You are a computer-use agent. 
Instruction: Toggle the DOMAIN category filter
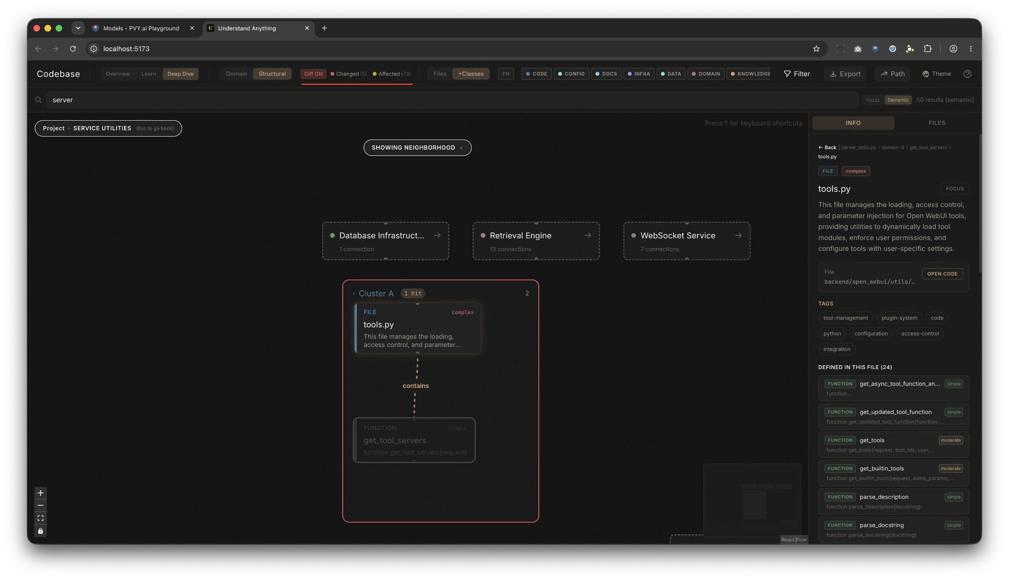click(x=706, y=74)
